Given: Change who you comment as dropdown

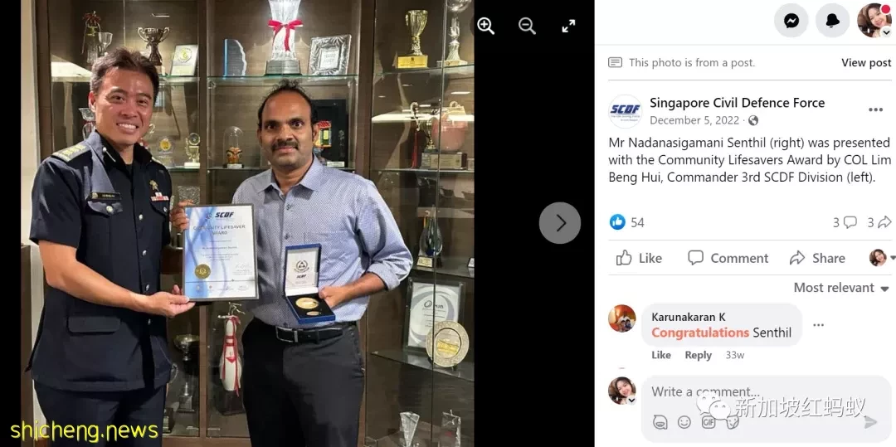Looking at the screenshot, I should (880, 258).
